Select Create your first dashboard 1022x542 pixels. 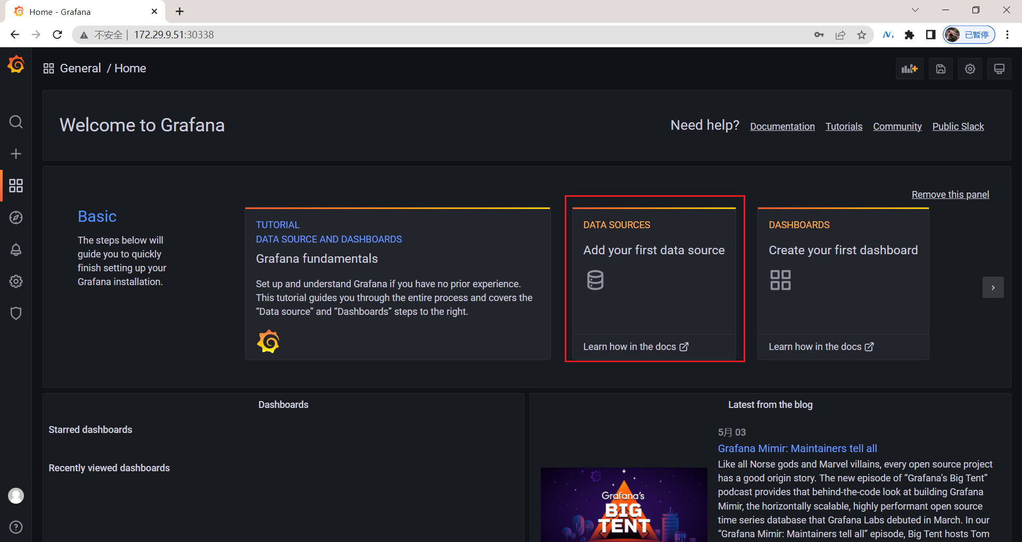coord(843,250)
